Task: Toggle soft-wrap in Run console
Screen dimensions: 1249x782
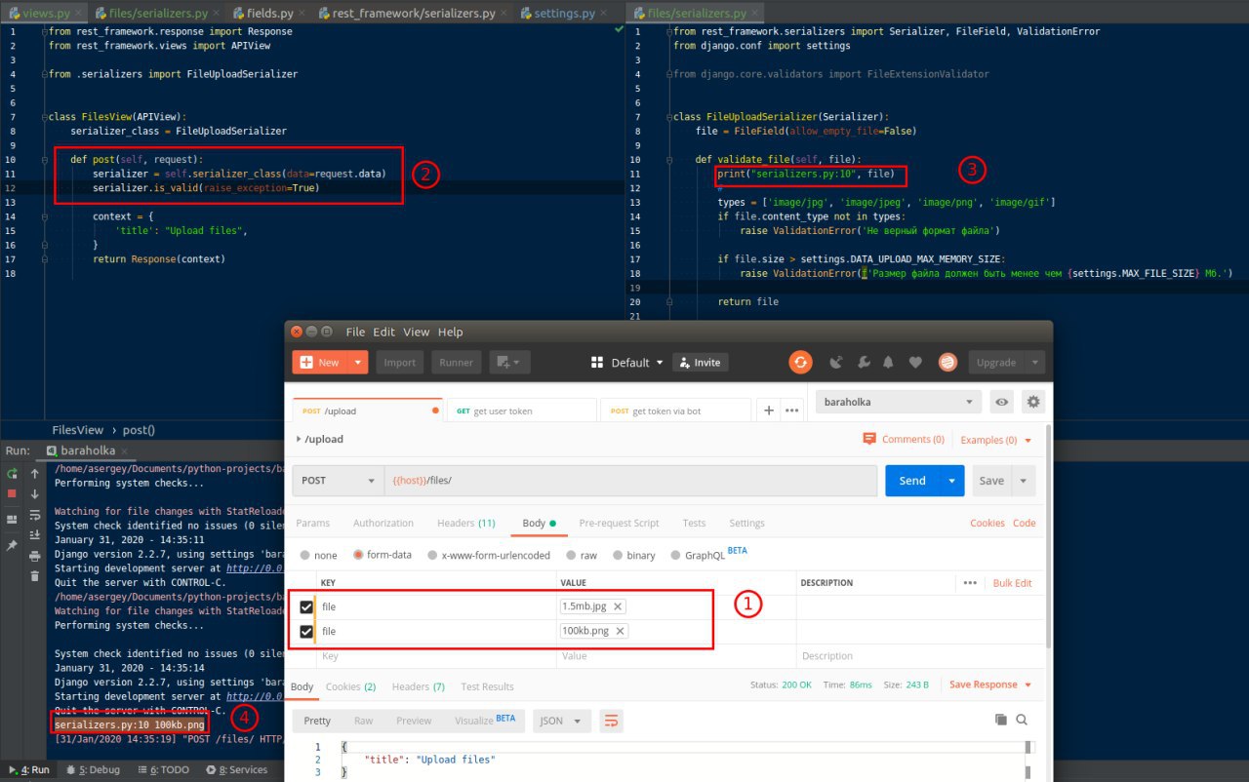Action: pos(35,515)
